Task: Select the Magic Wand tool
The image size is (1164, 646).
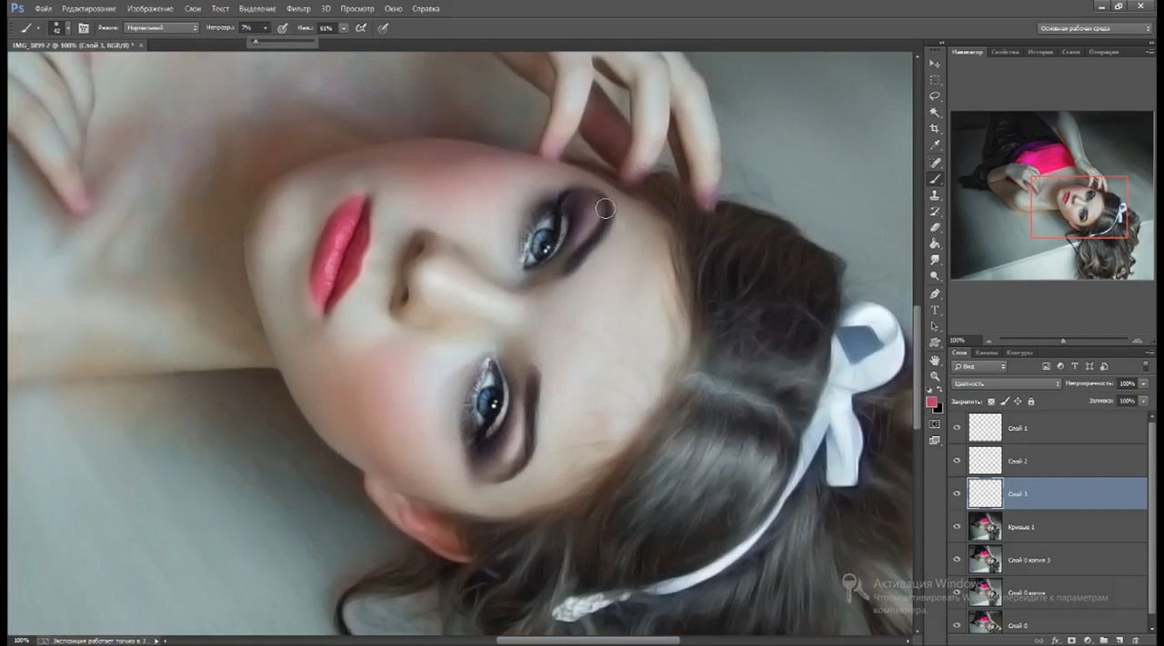Action: [935, 113]
